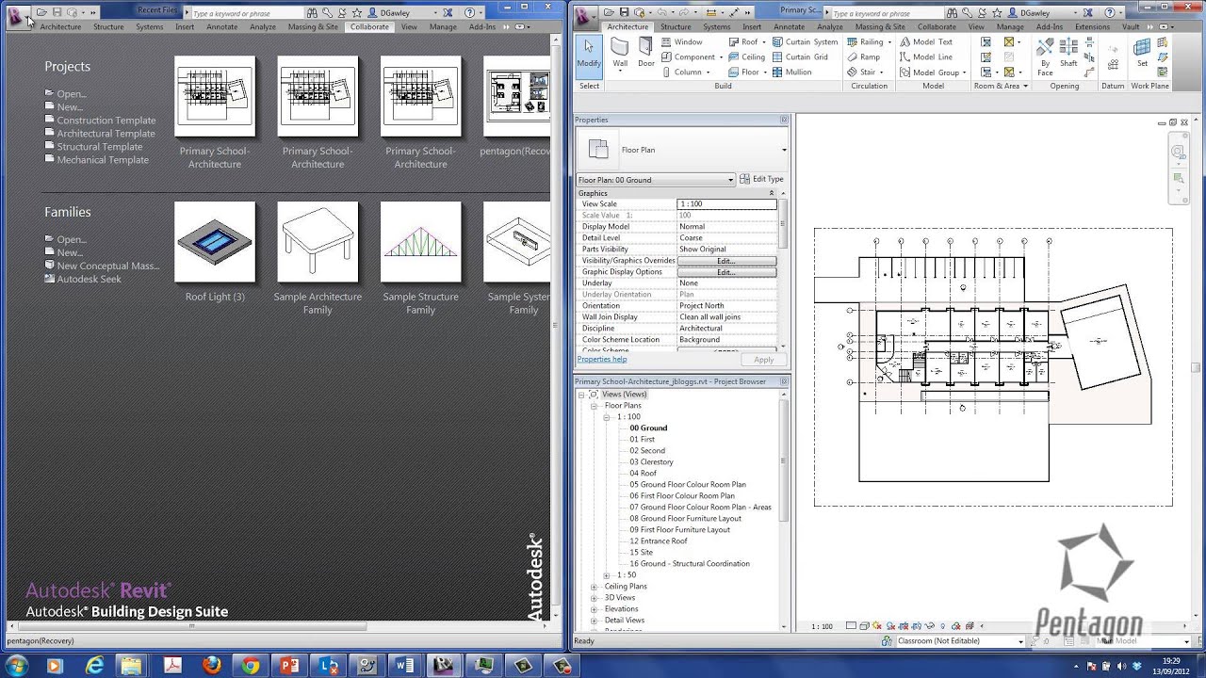Click the navigation wheel in drawing area
Screen dimensions: 1206x678
click(x=1178, y=152)
